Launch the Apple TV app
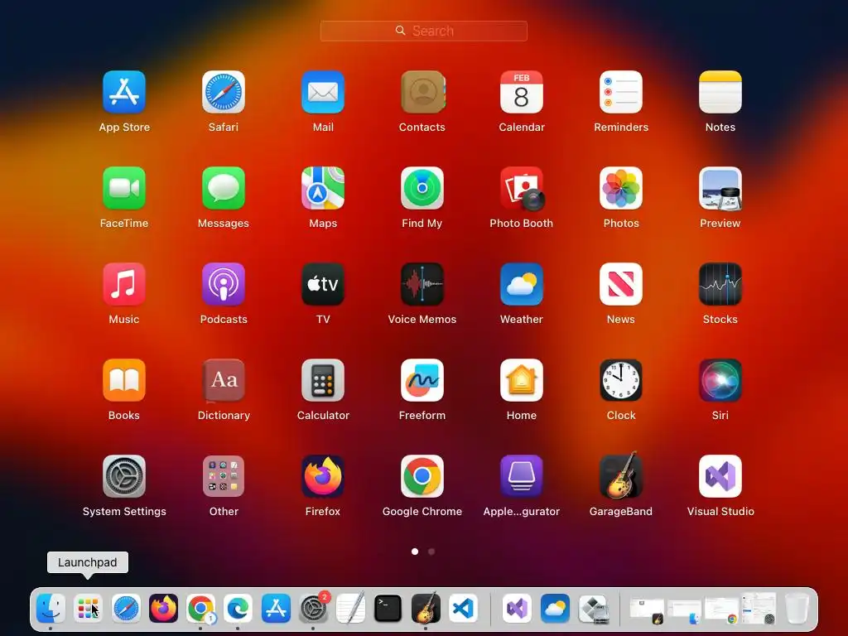This screenshot has width=848, height=636. 323,284
